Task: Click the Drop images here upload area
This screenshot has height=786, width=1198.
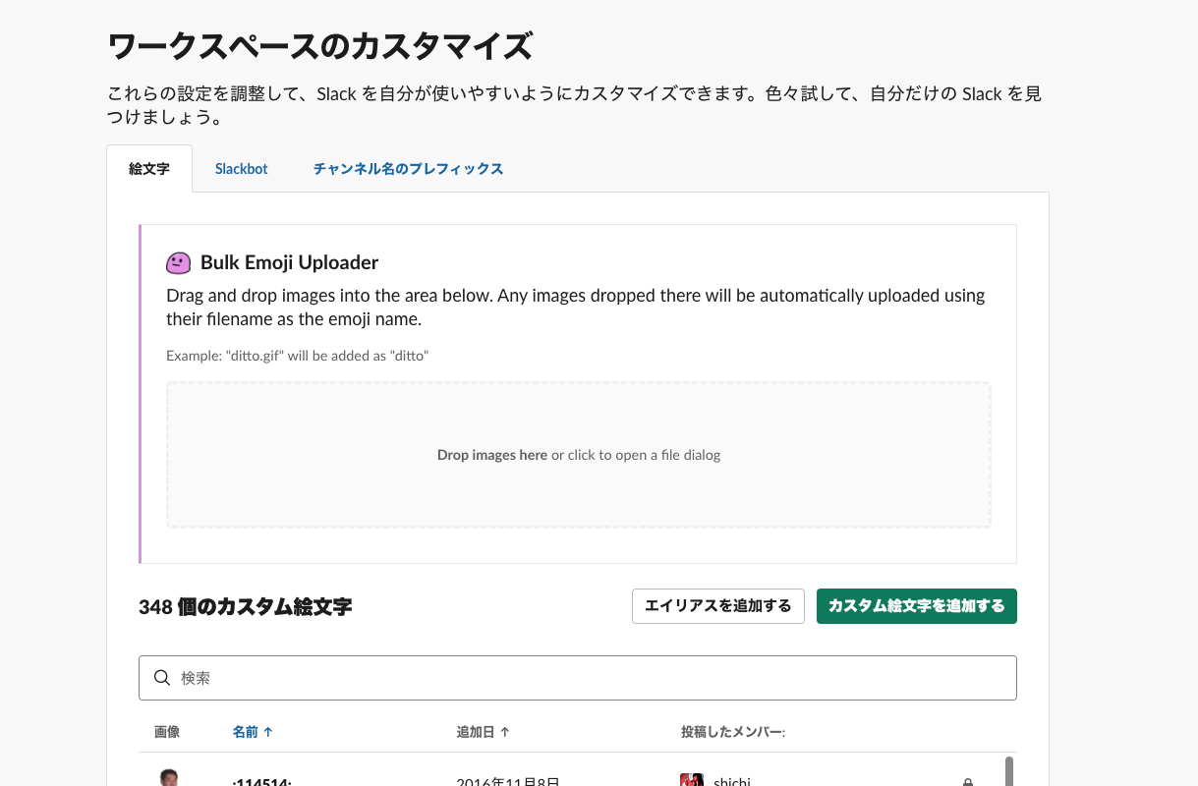Action: point(579,455)
